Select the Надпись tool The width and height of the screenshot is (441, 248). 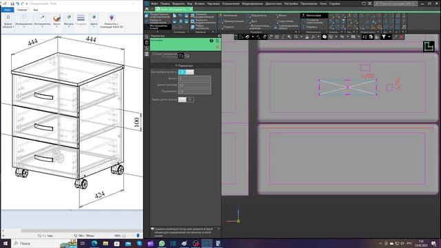(309, 27)
